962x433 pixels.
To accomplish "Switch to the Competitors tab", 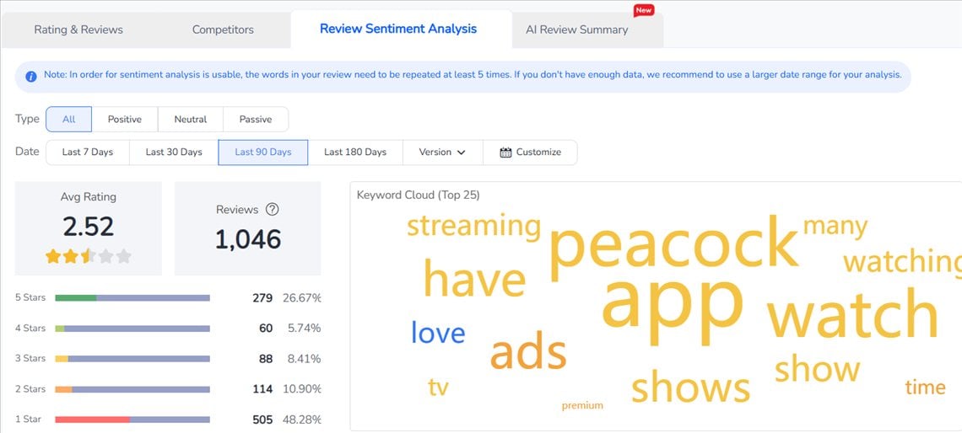I will point(223,29).
